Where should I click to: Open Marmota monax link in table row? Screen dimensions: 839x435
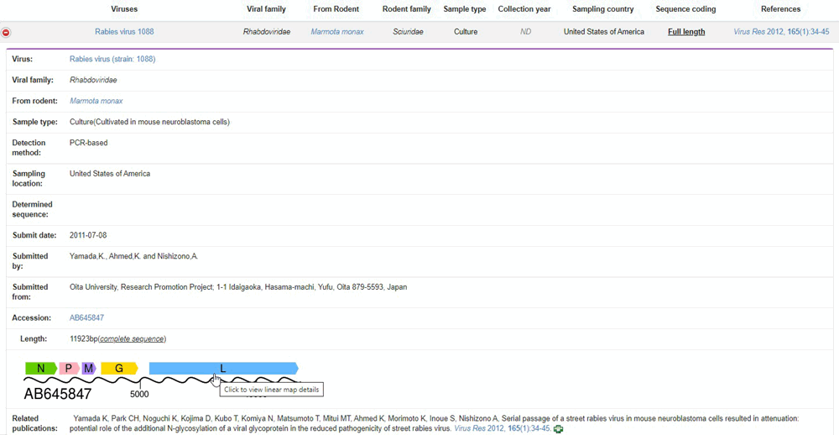[x=337, y=32]
